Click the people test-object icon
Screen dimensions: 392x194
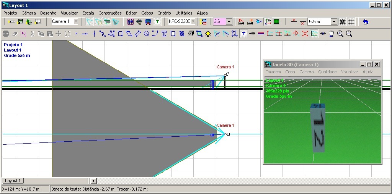(x=131, y=22)
